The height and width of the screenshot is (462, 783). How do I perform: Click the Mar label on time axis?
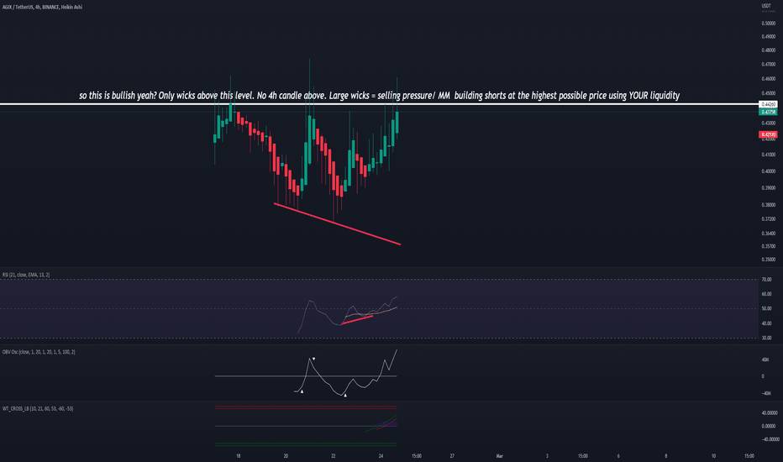coord(499,455)
